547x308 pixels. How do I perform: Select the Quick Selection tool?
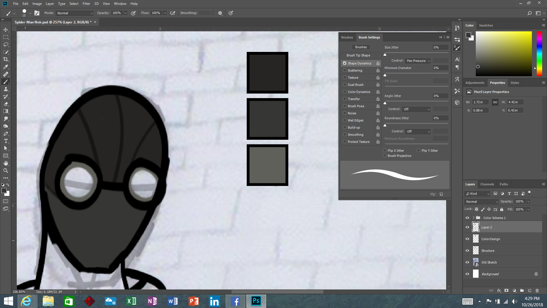[x=6, y=52]
